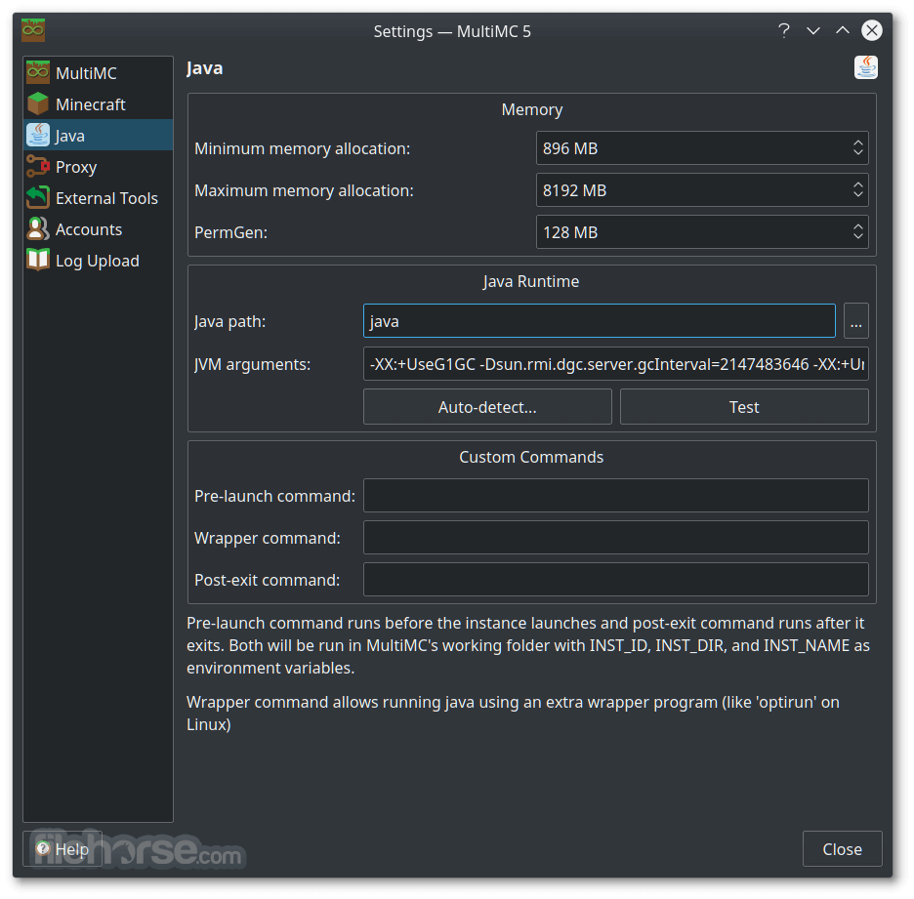The width and height of the screenshot is (914, 899).
Task: Click the Log Upload book icon
Action: (x=38, y=261)
